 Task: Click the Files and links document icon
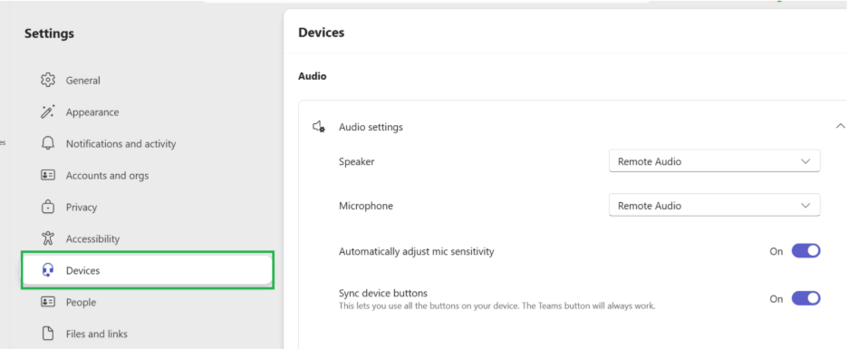pos(48,334)
